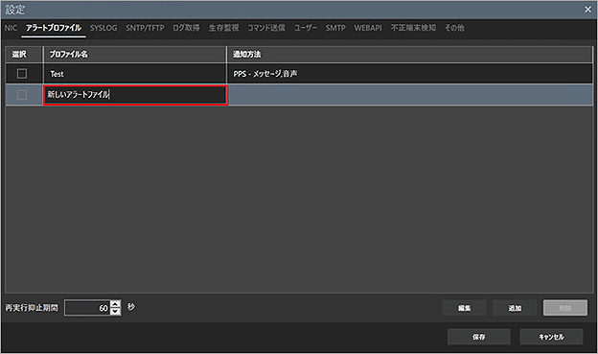Open the SMTP settings tab
This screenshot has width=598, height=354.
[x=335, y=28]
